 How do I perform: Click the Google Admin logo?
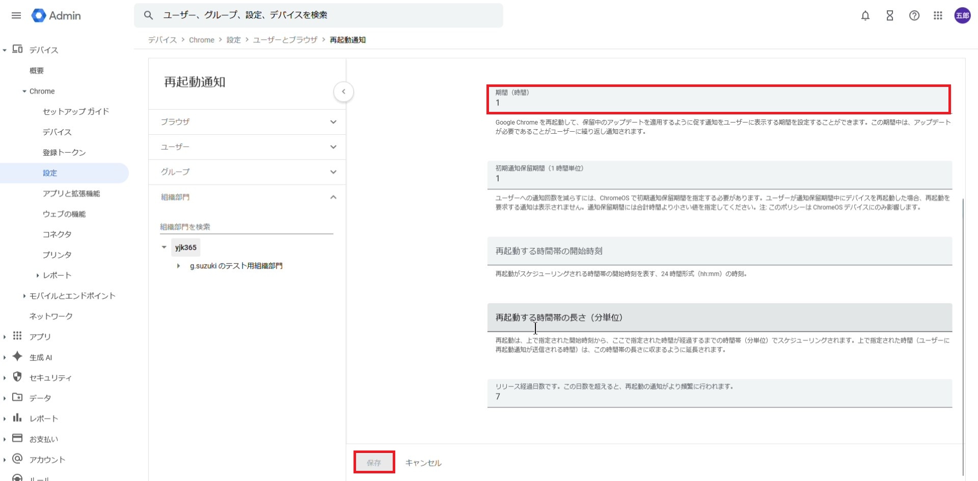tap(56, 16)
